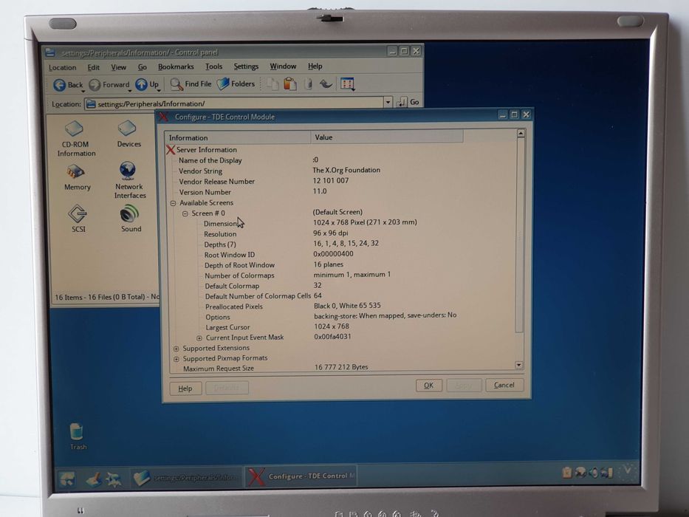Image resolution: width=689 pixels, height=517 pixels.
Task: Click Go button beside location bar
Action: click(x=408, y=102)
